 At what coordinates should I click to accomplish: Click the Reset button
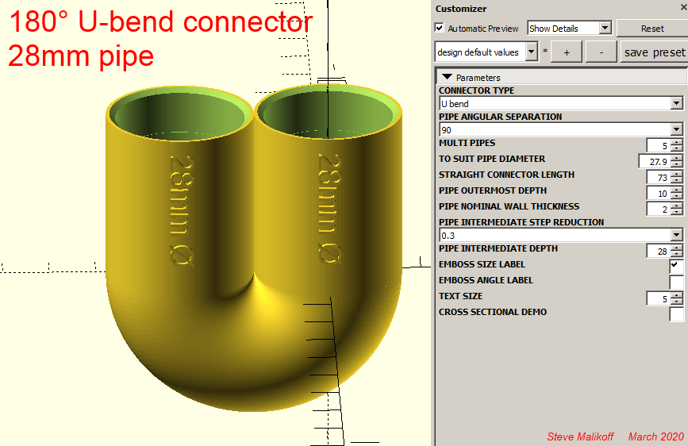click(x=651, y=29)
